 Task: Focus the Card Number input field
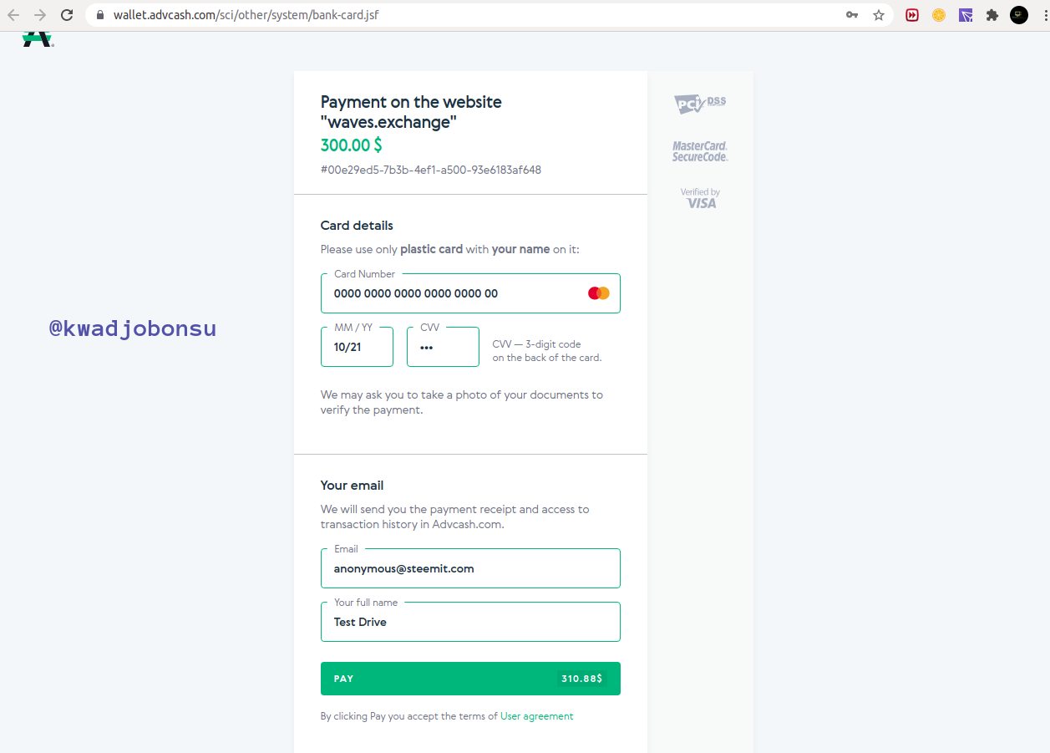[470, 293]
